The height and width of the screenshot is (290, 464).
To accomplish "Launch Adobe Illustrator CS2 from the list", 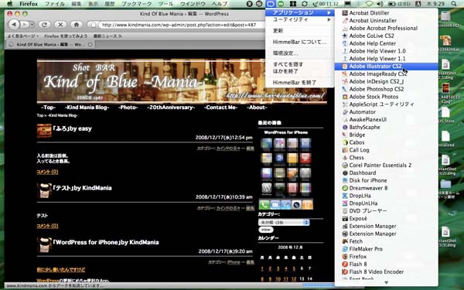I will (x=386, y=67).
